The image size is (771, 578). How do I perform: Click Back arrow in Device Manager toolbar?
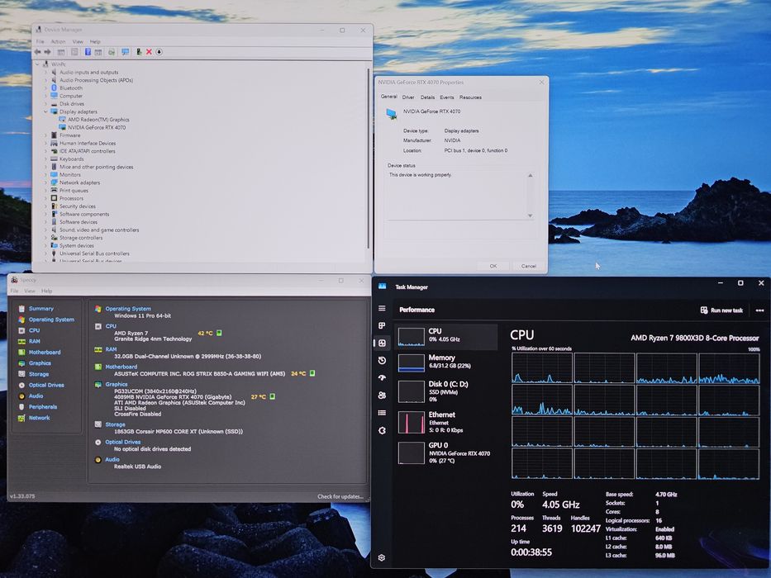point(37,51)
